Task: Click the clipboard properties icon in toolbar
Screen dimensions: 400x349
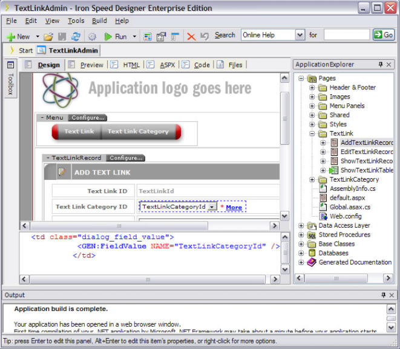Action: [x=161, y=37]
